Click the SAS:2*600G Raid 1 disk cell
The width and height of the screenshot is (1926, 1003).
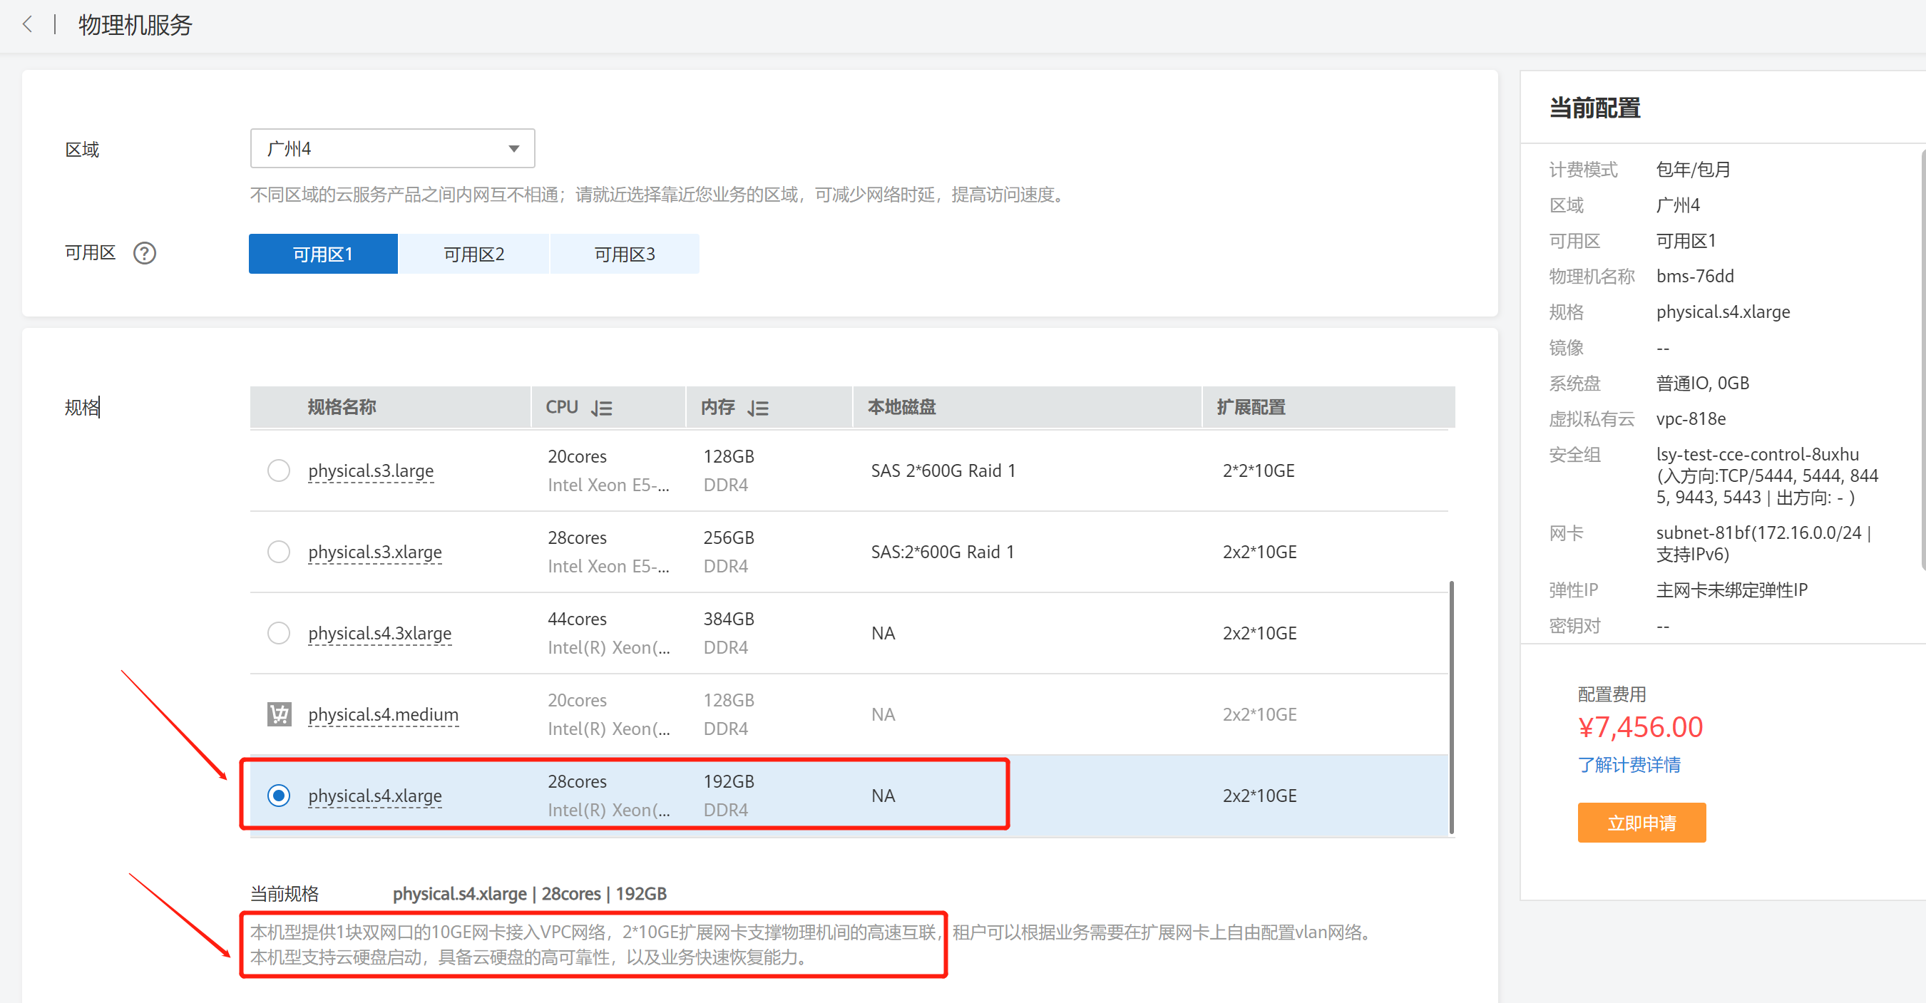point(942,552)
